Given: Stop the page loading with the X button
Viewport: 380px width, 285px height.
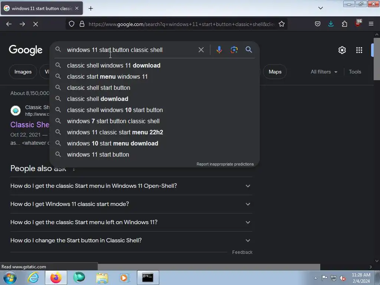Looking at the screenshot, I should [36, 24].
